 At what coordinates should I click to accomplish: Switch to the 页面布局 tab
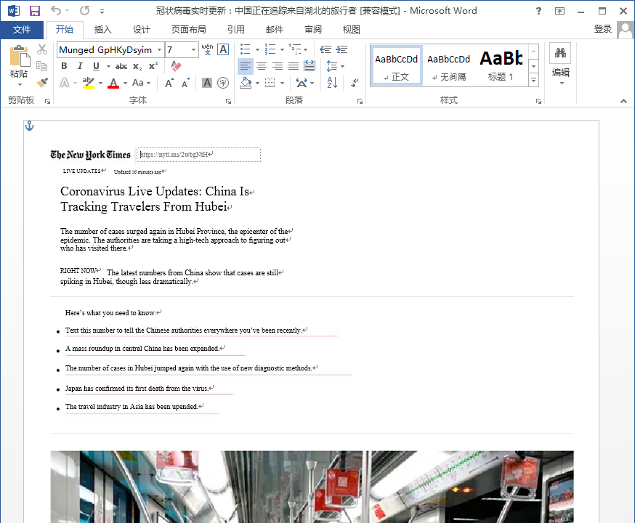click(189, 30)
